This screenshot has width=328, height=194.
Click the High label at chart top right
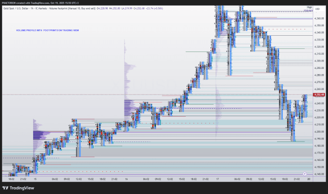(x=310, y=7)
